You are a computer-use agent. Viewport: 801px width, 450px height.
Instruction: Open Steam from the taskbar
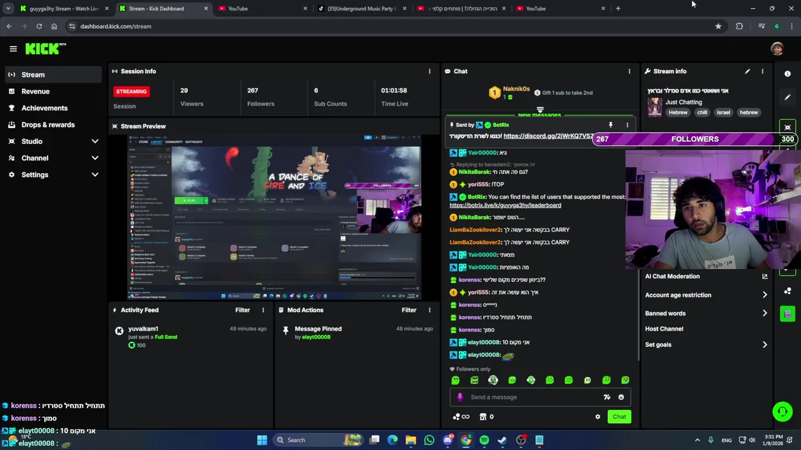click(x=502, y=440)
